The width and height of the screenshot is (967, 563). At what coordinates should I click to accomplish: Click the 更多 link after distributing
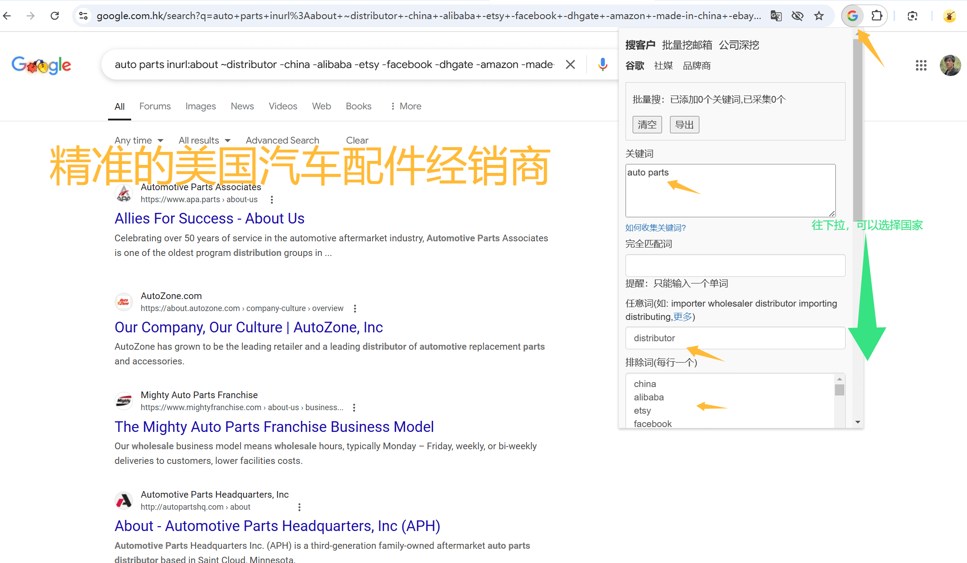pyautogui.click(x=682, y=317)
